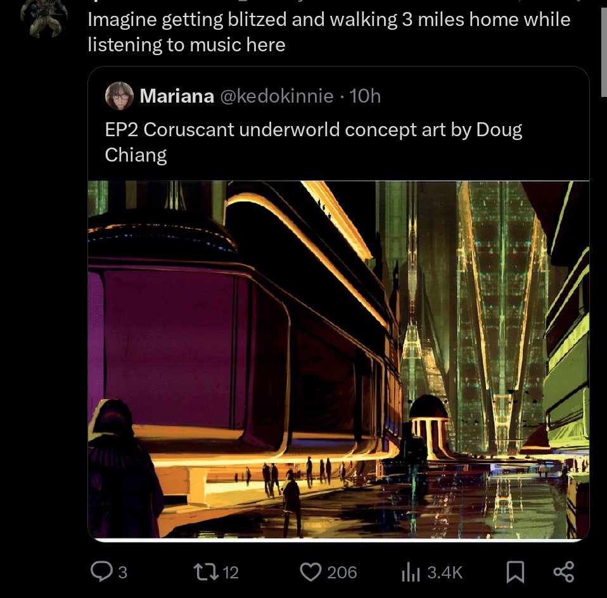Click the reply speech bubble icon

click(x=101, y=571)
